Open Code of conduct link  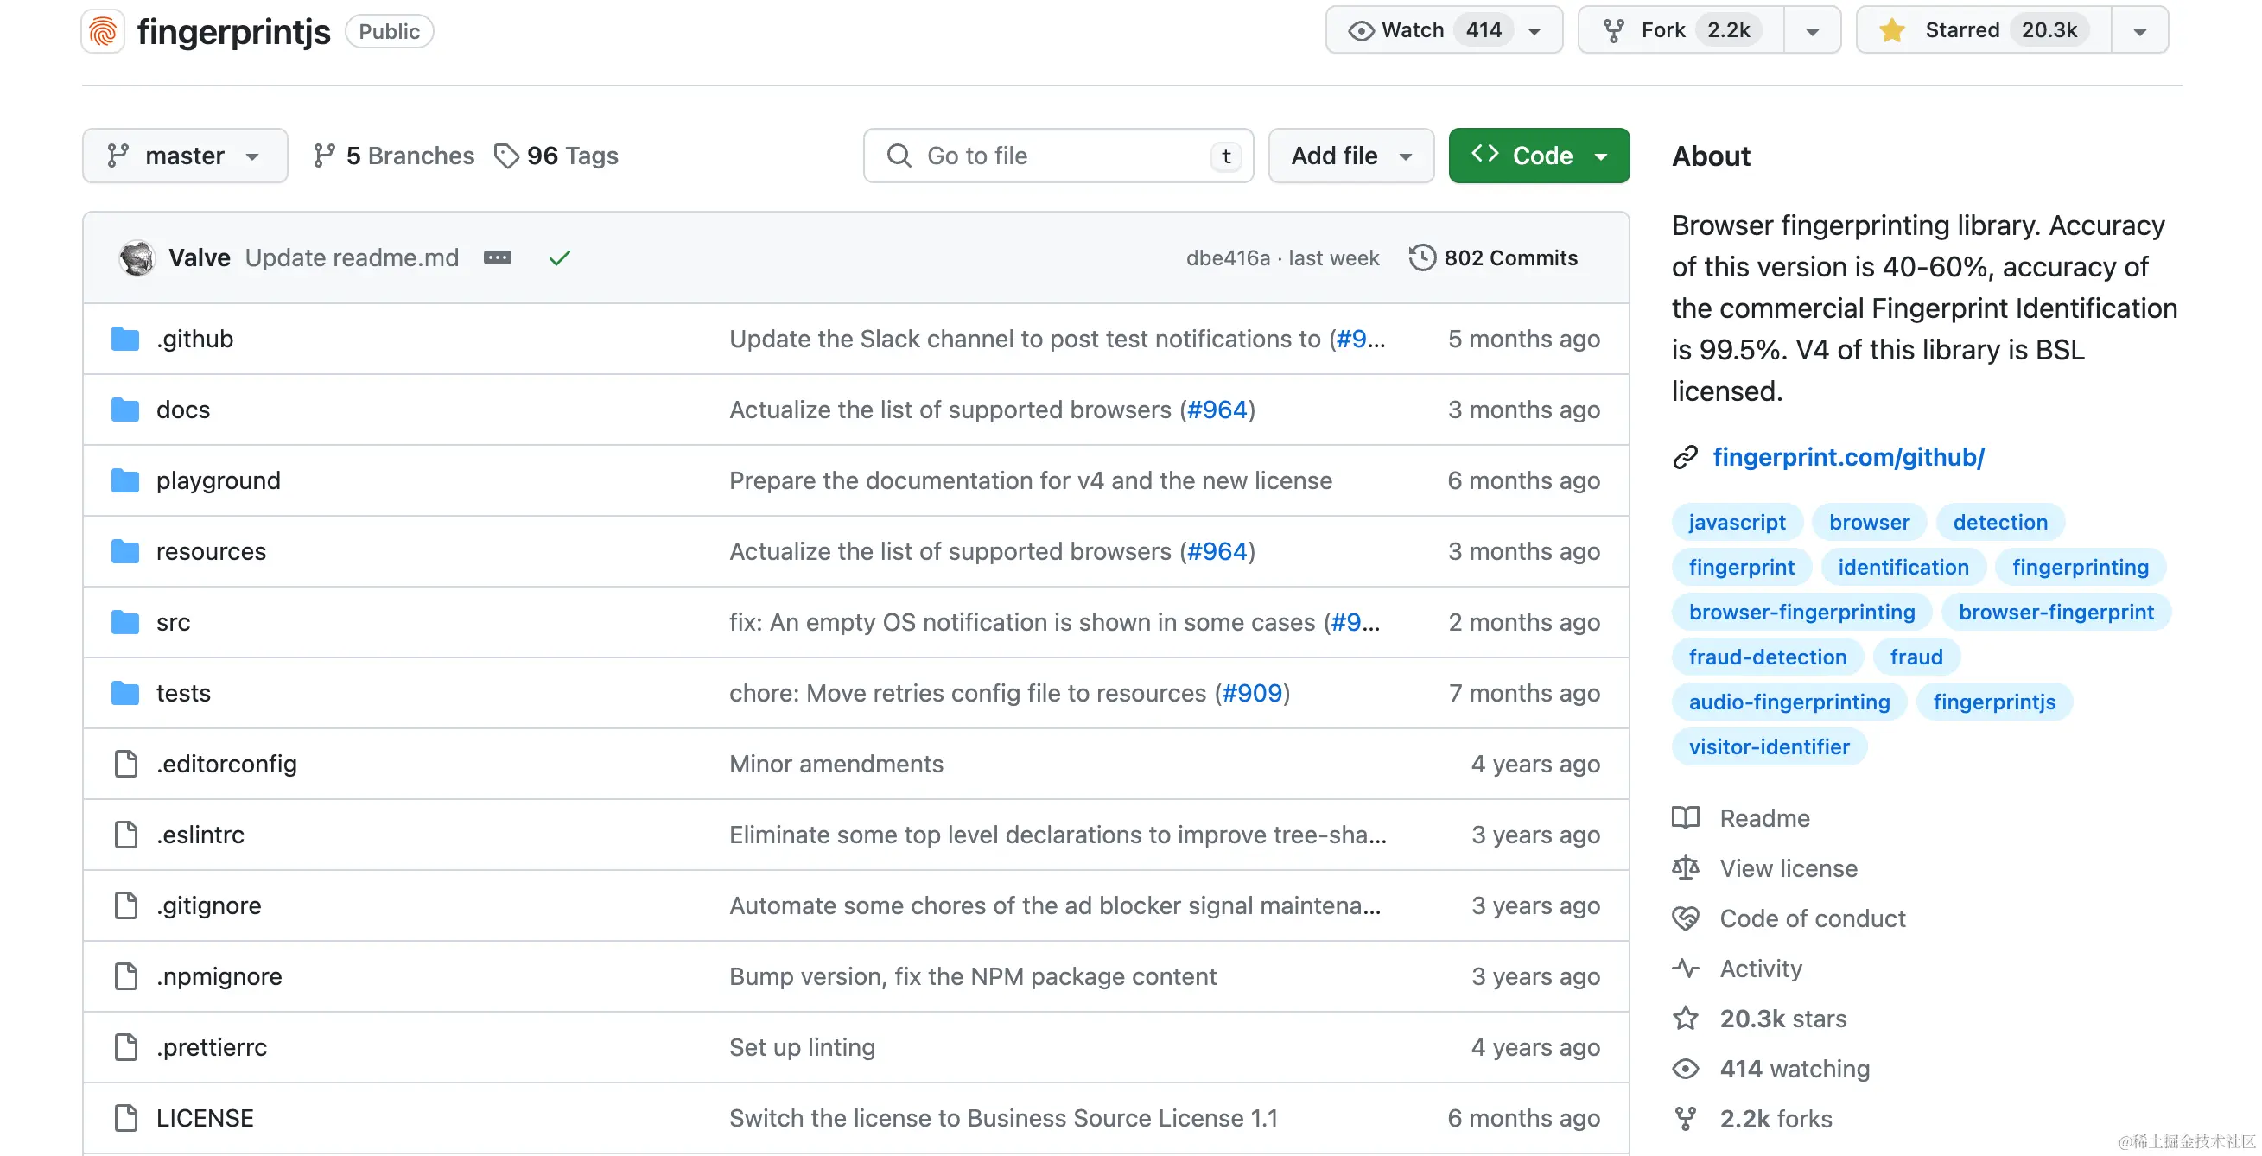(1813, 918)
